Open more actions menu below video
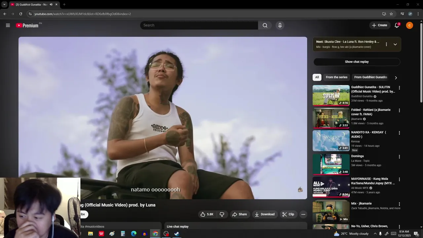 [303, 215]
